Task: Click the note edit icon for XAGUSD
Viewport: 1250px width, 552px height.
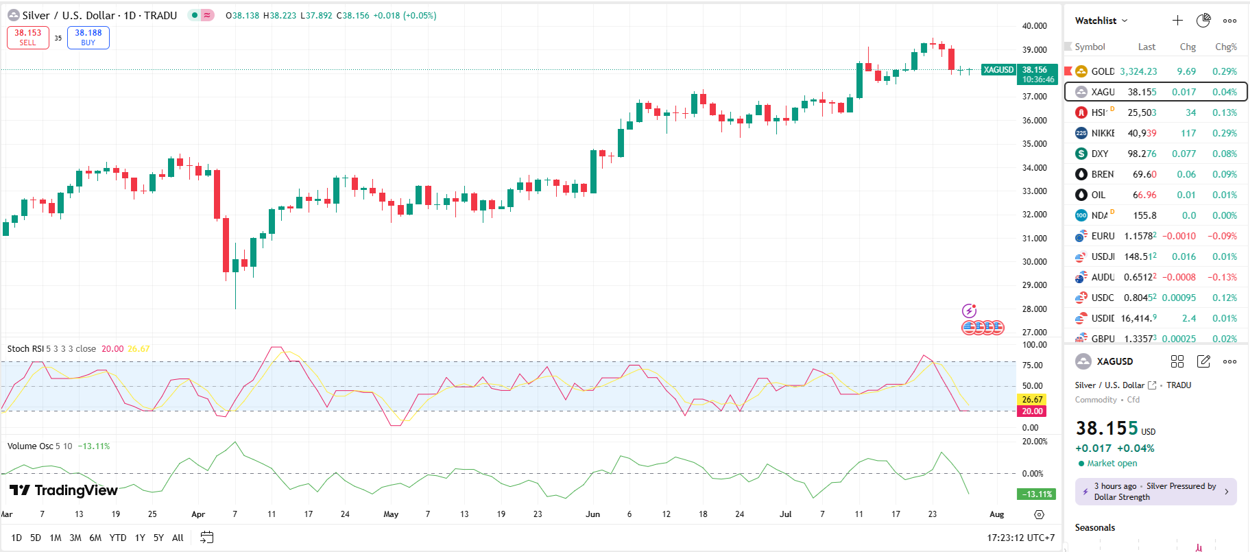Action: coord(1203,361)
